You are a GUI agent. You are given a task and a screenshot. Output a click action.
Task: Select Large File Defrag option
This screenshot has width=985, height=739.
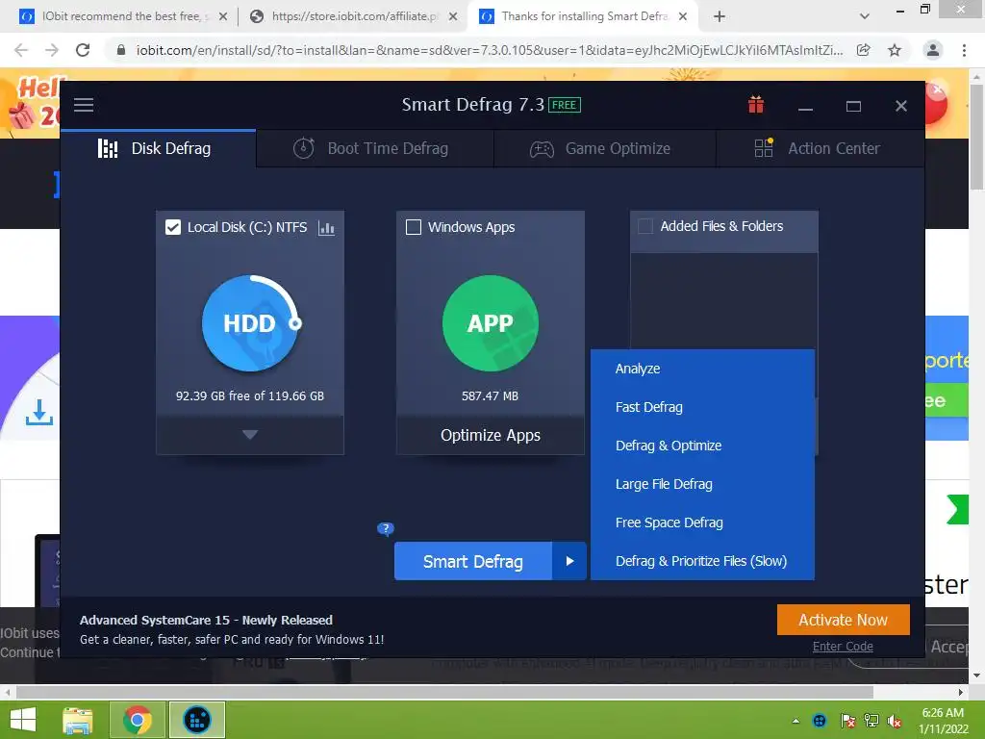(702, 484)
